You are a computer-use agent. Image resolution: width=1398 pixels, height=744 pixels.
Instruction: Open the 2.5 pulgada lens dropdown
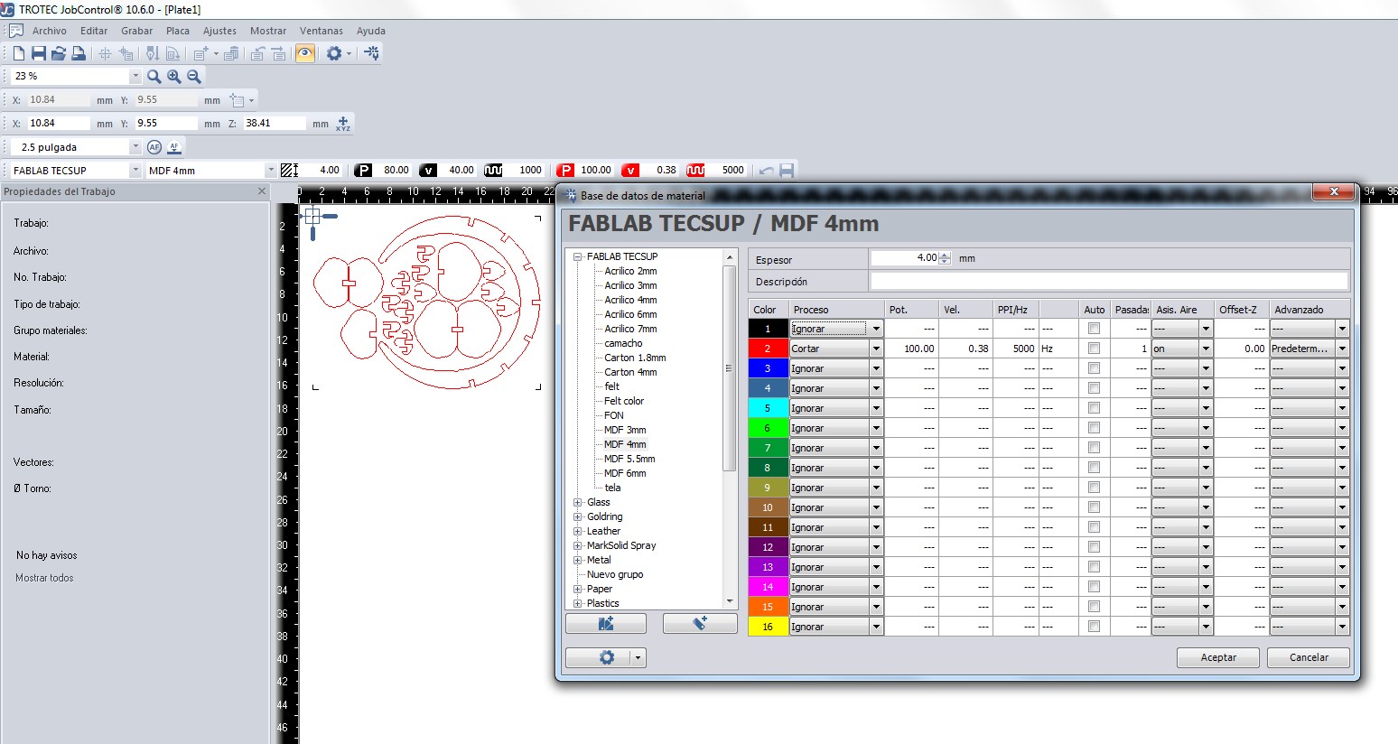(x=135, y=147)
